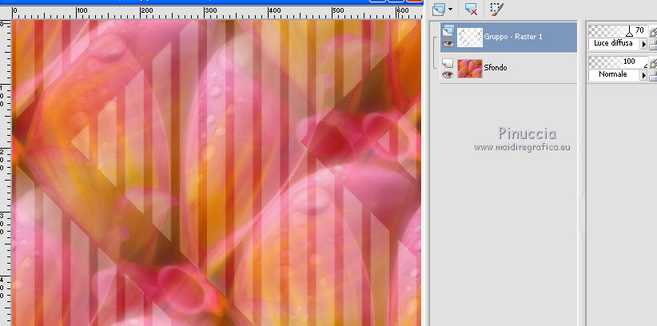
Task: Toggle the layer link icon beside opacity 70
Action: coord(653,31)
